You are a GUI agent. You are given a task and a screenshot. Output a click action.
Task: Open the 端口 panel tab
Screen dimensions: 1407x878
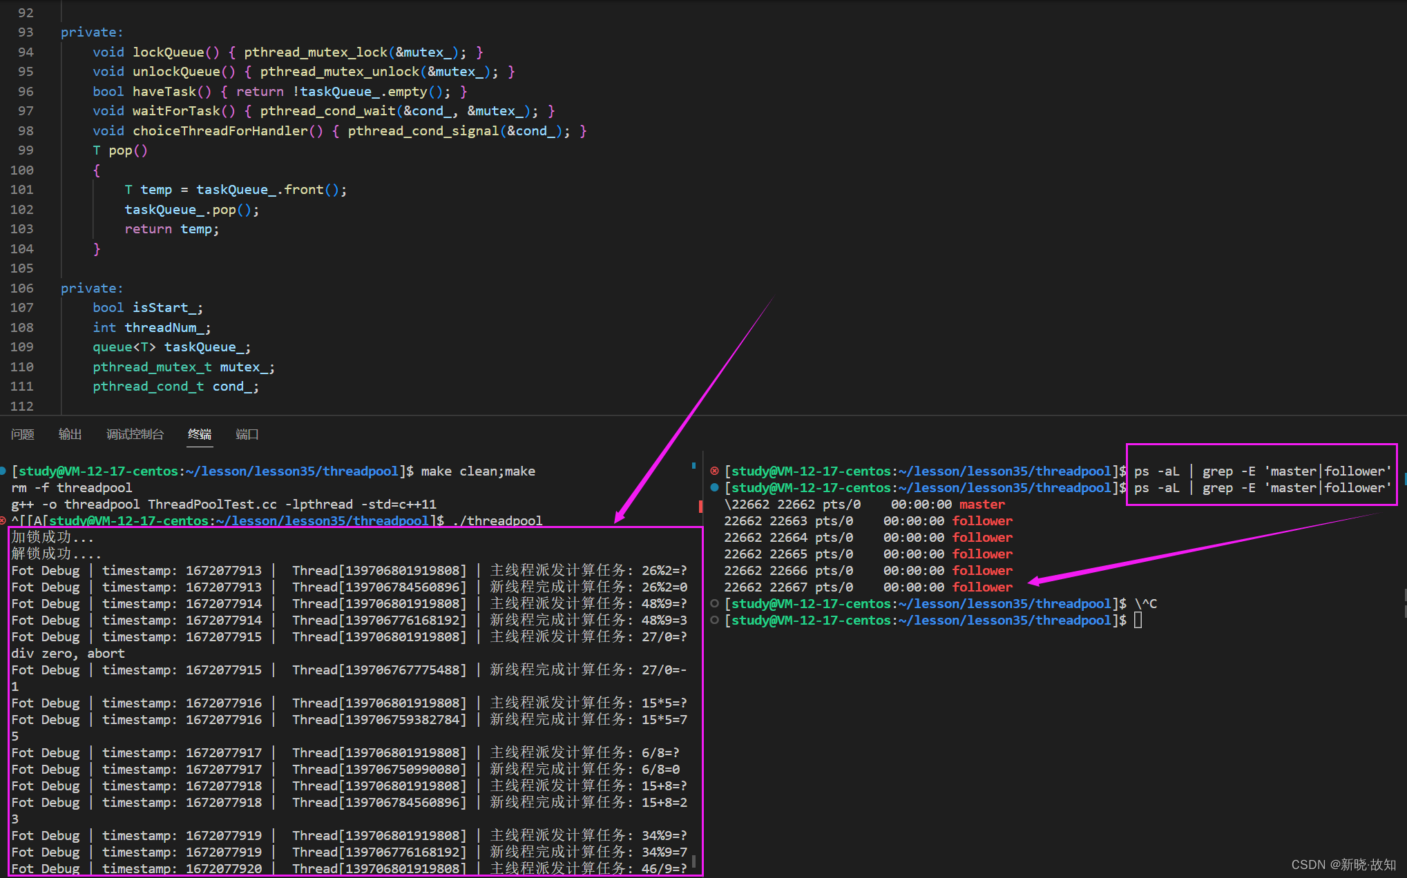click(247, 434)
